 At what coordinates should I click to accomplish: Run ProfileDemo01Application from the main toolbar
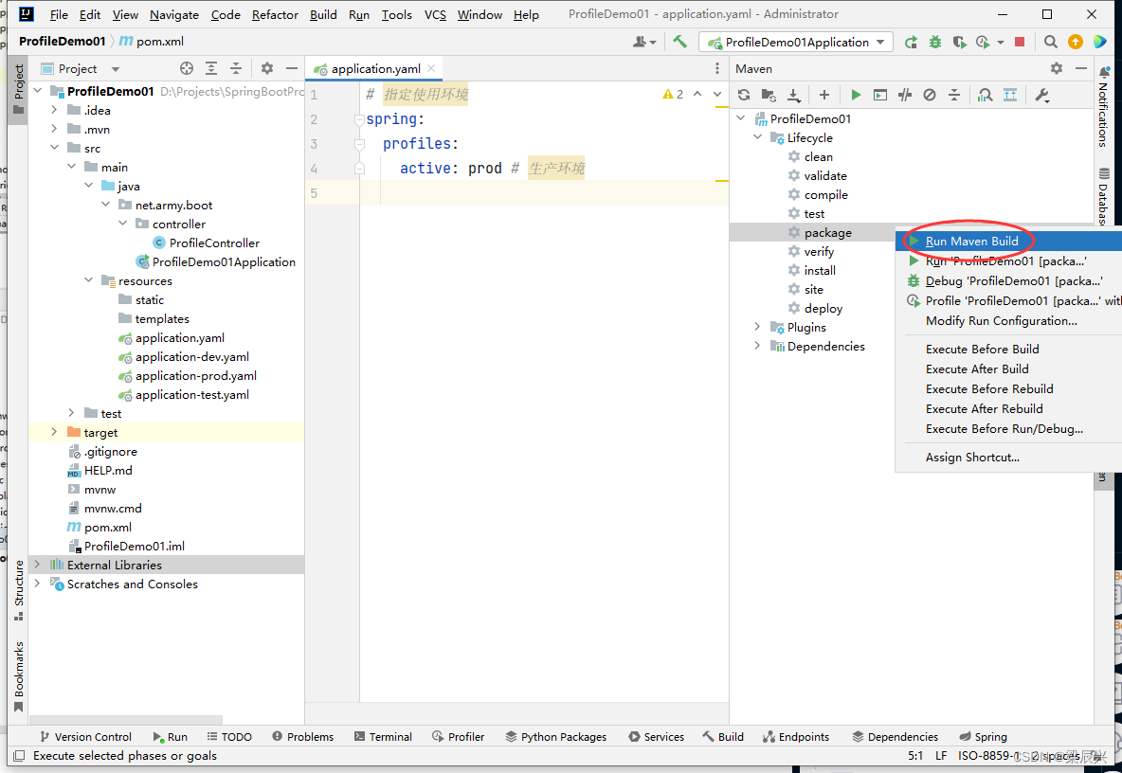tap(911, 43)
